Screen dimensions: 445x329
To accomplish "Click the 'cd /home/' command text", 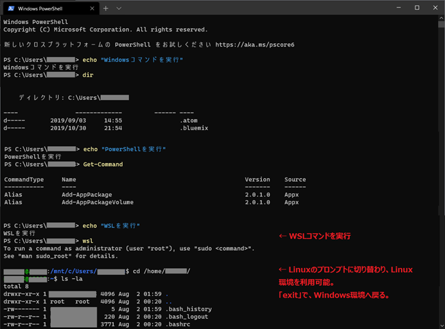I will (x=149, y=271).
